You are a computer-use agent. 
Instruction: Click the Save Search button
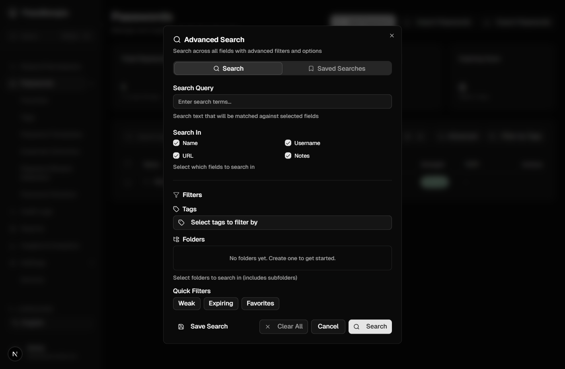pos(203,326)
